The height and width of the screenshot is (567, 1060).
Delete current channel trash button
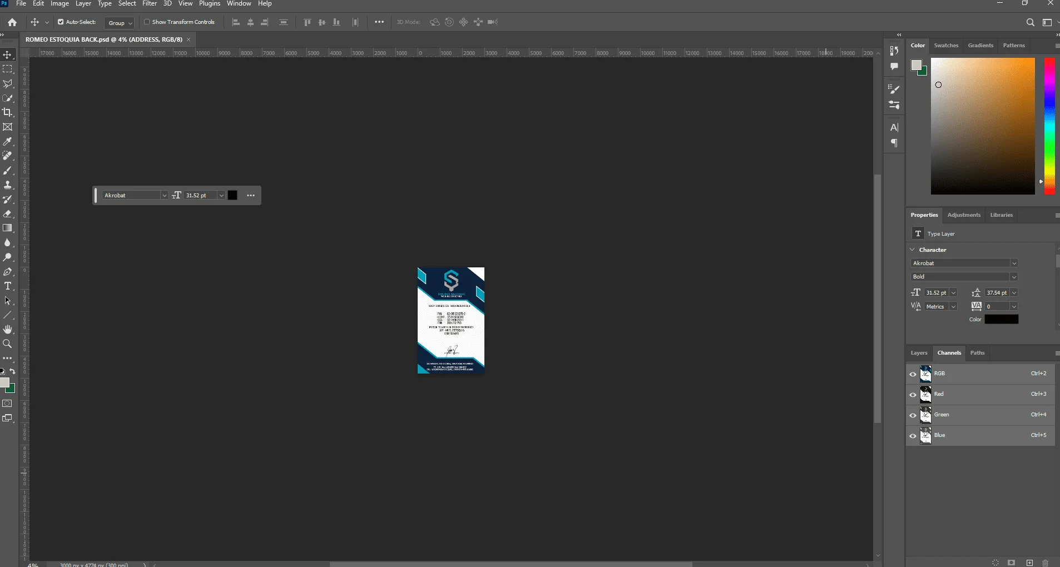1045,563
